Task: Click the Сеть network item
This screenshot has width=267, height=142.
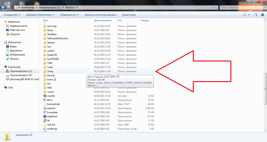Action: pyautogui.click(x=10, y=87)
